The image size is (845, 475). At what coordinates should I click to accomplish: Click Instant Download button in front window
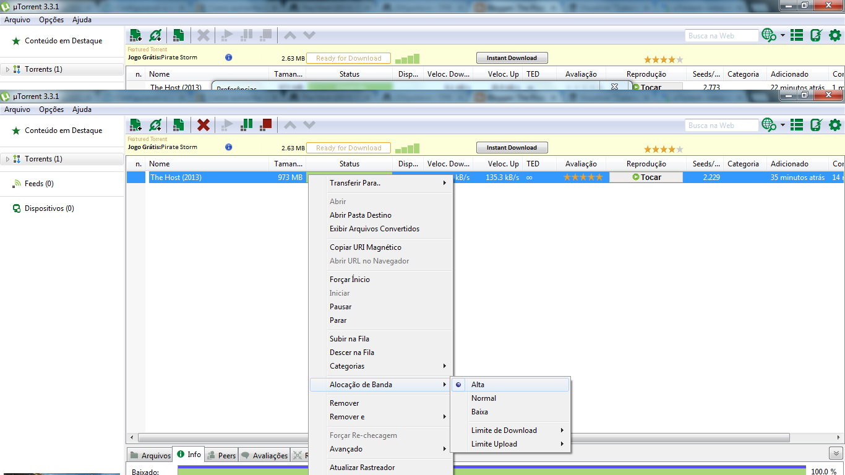512,148
